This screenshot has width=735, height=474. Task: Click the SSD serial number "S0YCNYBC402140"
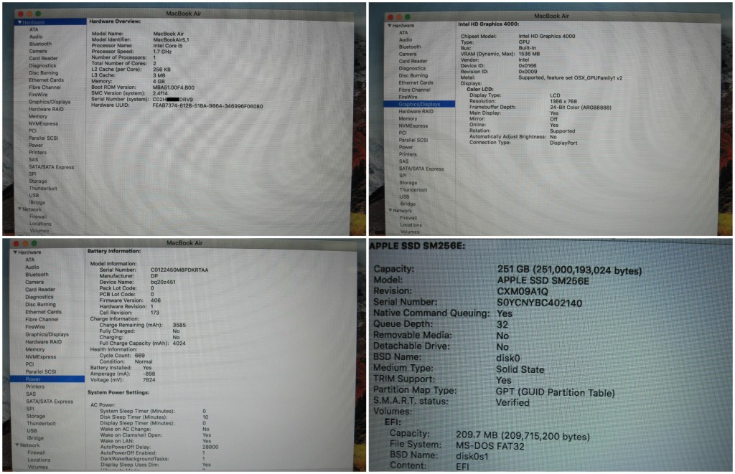[540, 303]
